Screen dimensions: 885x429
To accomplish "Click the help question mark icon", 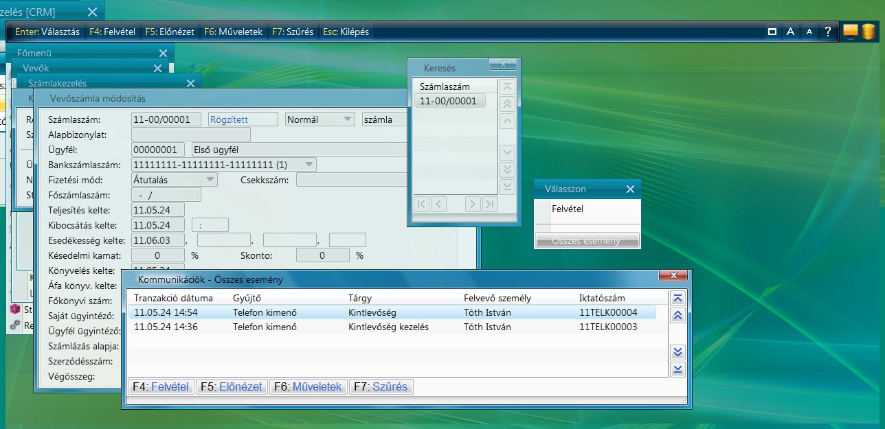I will (828, 32).
